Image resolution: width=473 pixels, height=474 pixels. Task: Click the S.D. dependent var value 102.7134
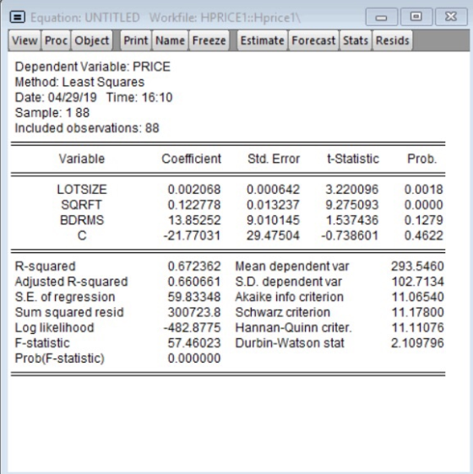[x=417, y=282]
